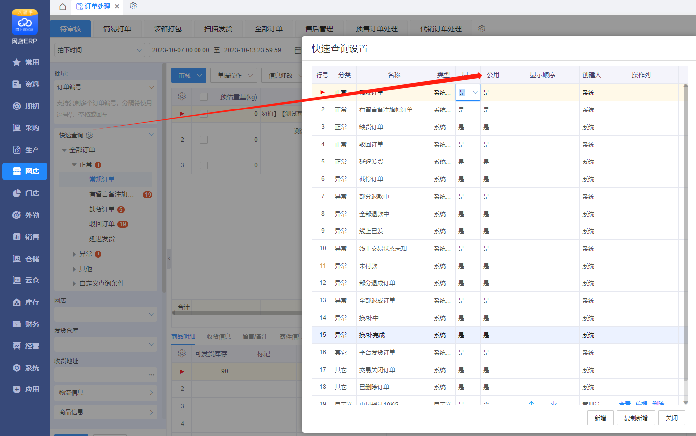Go to the home page icon
The width and height of the screenshot is (696, 436).
click(63, 7)
